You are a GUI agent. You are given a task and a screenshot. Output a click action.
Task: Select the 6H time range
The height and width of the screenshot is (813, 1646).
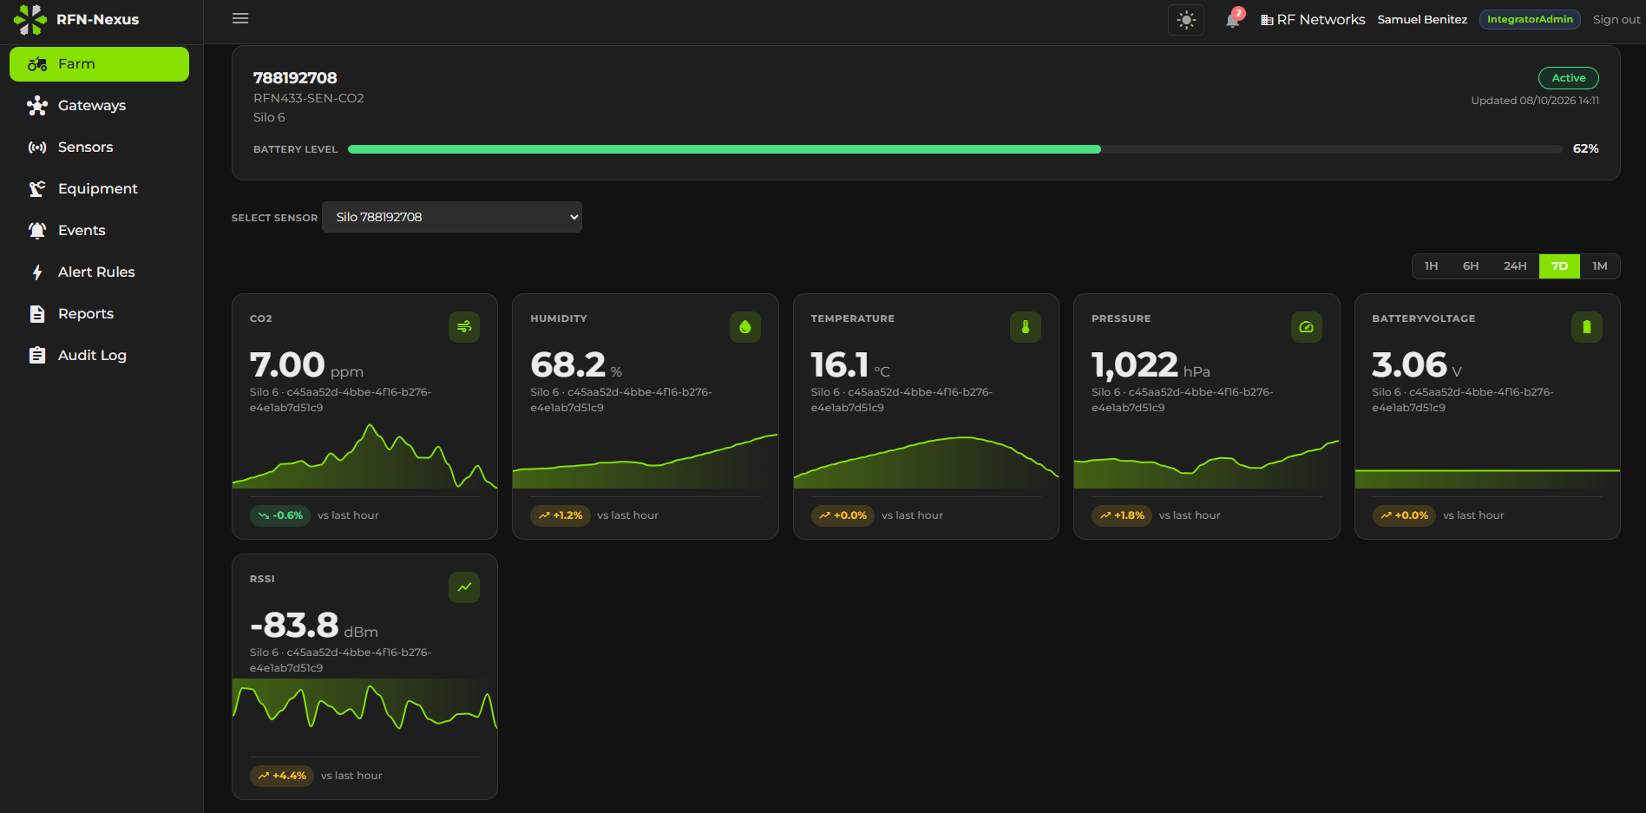pyautogui.click(x=1471, y=266)
